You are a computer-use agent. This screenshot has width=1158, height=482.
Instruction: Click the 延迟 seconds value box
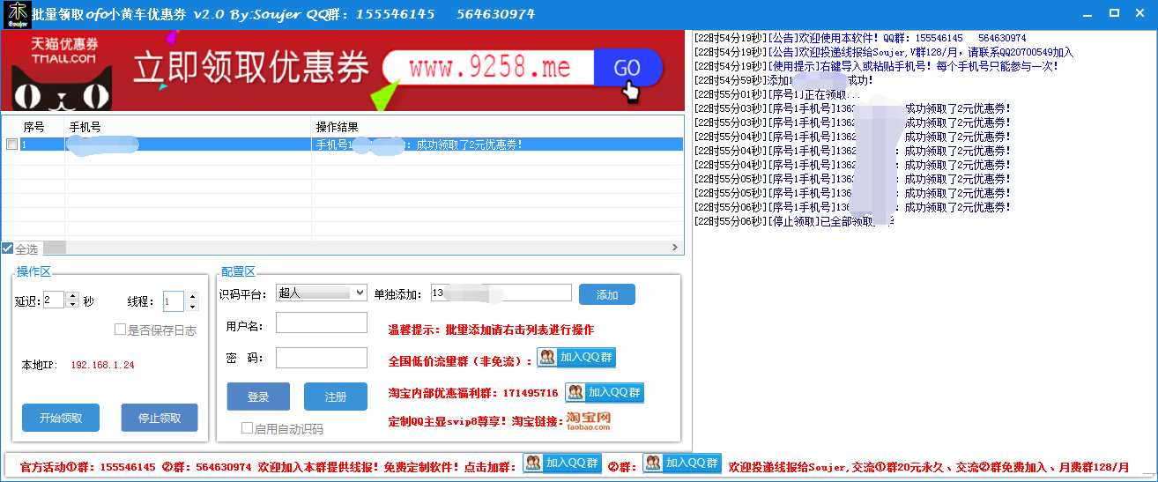55,300
